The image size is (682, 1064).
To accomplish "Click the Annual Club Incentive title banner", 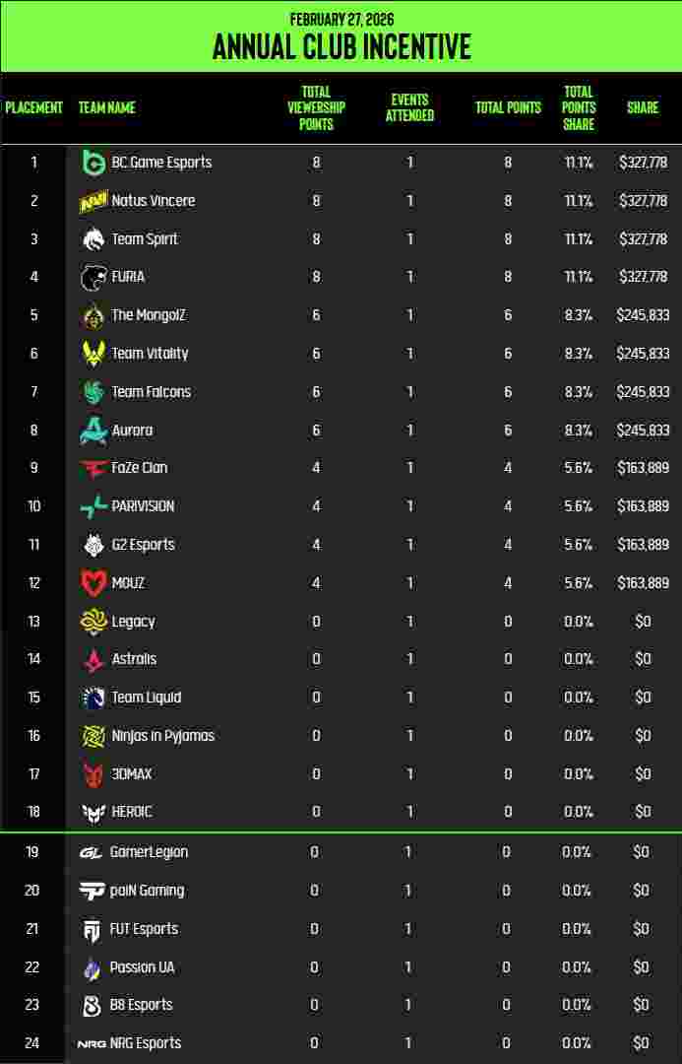I will pyautogui.click(x=341, y=45).
